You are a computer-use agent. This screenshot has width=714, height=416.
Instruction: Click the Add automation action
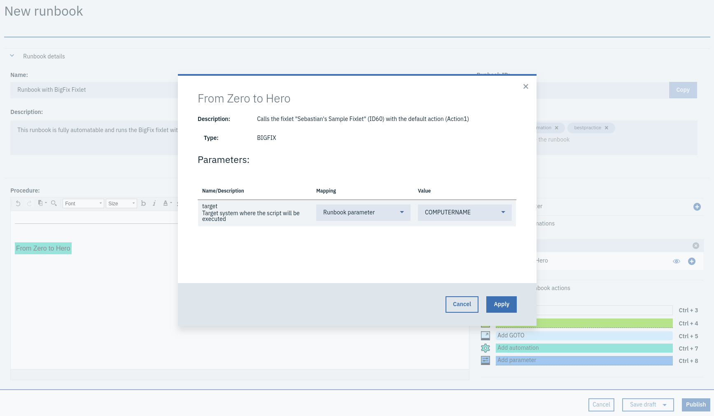[x=584, y=348]
